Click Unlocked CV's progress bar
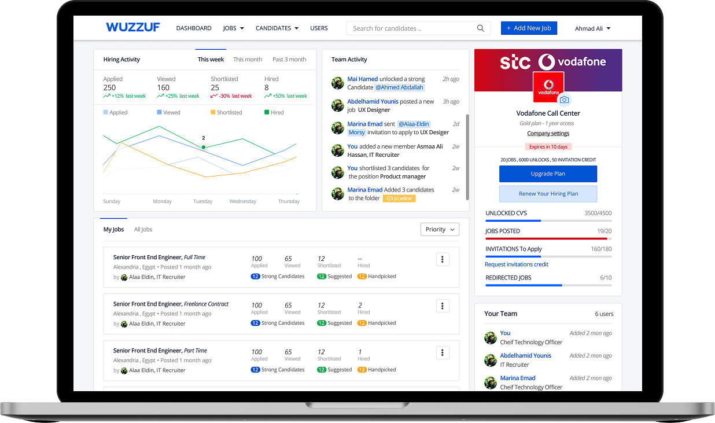 coord(548,220)
